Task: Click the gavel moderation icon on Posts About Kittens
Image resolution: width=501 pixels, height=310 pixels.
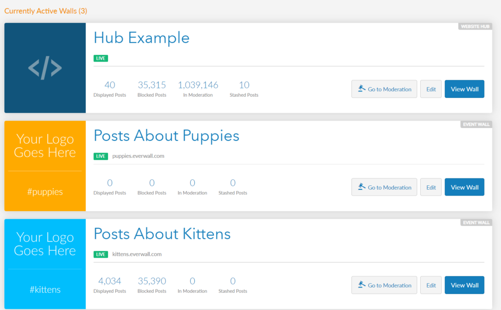Action: coord(363,285)
